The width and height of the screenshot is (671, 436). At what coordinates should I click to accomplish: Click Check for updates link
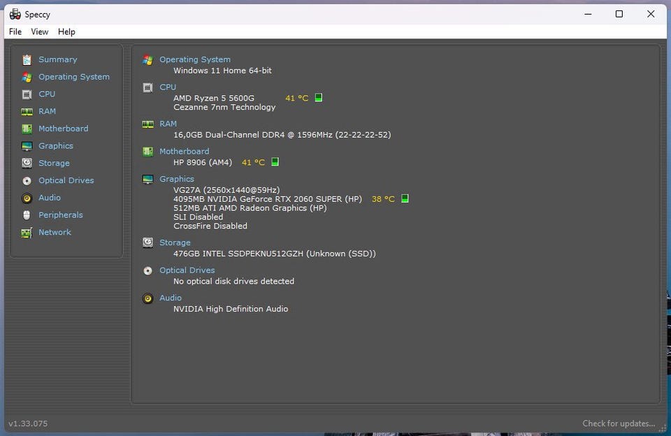coord(619,423)
